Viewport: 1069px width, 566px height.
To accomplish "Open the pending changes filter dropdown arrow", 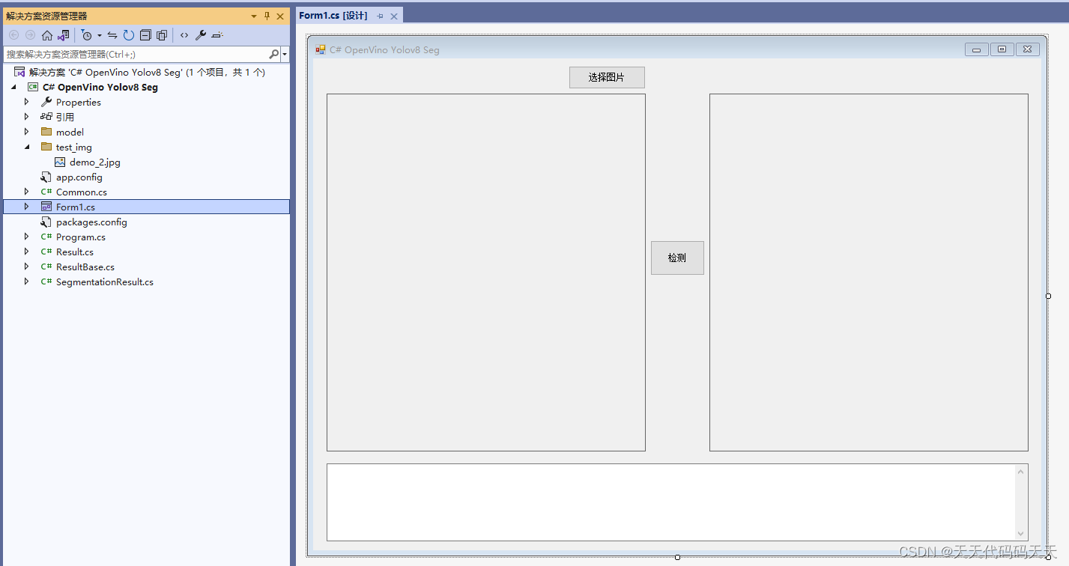I will (x=99, y=35).
